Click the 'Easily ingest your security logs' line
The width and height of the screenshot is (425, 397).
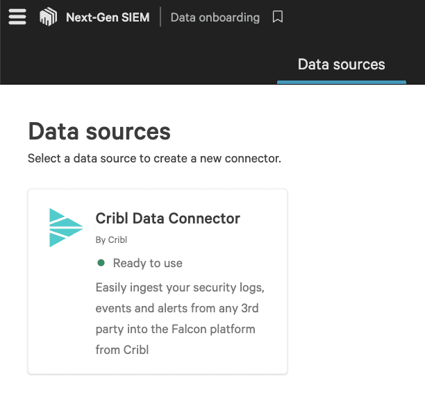tap(180, 287)
